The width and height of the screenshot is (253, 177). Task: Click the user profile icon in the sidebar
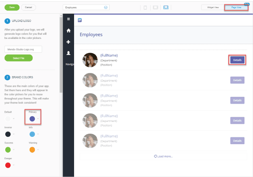68,53
